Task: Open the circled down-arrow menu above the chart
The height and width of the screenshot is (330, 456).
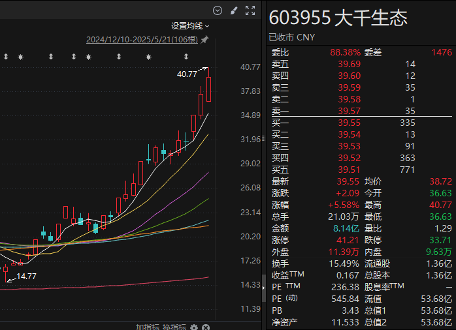Action: [218, 10]
